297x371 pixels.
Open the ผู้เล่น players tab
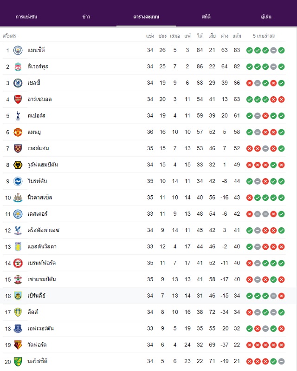coord(266,17)
